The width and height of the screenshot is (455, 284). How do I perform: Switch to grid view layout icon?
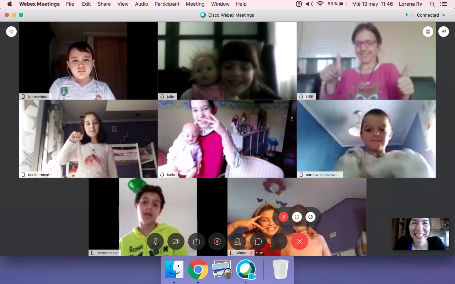pos(428,32)
